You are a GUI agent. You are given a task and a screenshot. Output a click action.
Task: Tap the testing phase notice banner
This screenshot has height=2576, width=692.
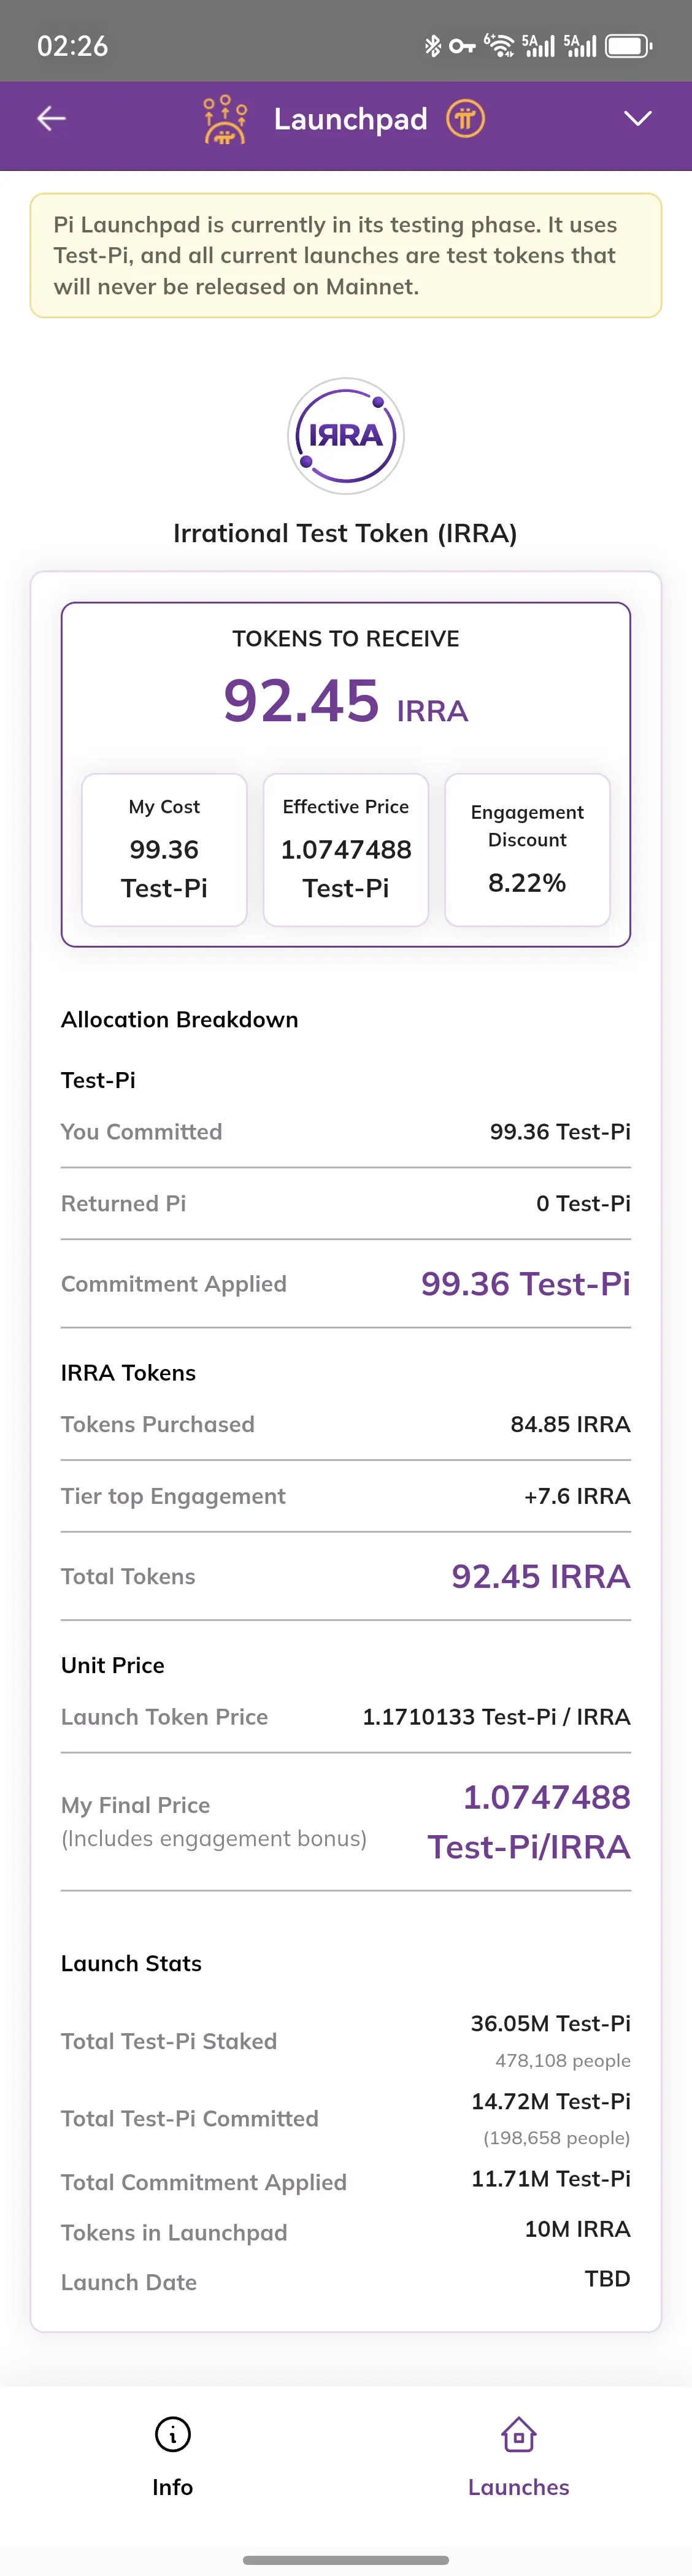click(x=346, y=255)
